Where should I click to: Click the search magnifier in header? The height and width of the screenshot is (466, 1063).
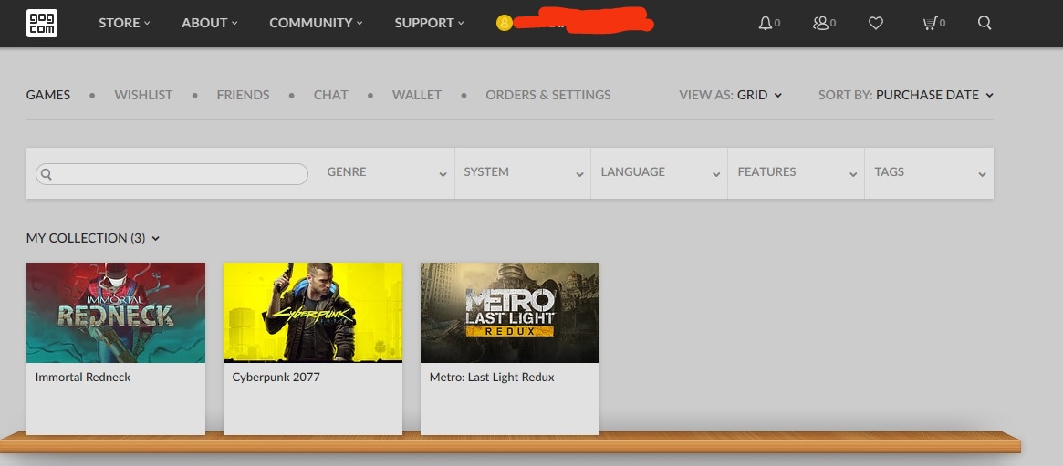click(985, 23)
